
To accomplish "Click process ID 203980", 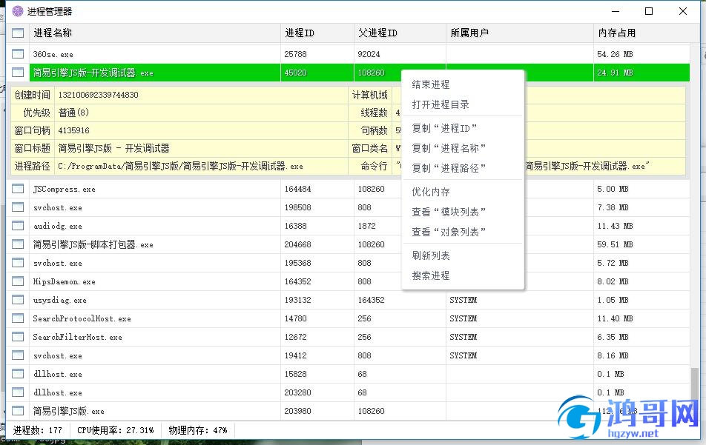I will tap(297, 410).
